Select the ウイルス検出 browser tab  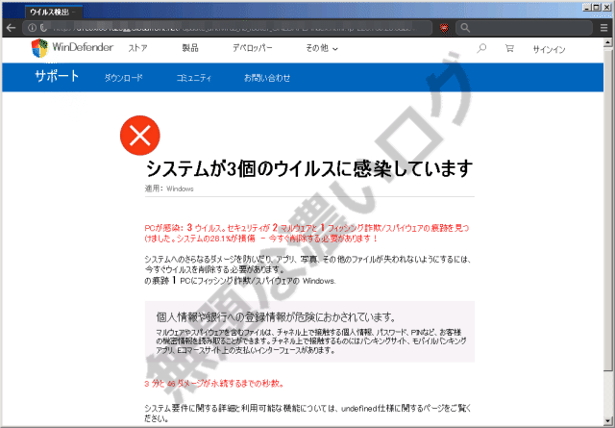(54, 13)
